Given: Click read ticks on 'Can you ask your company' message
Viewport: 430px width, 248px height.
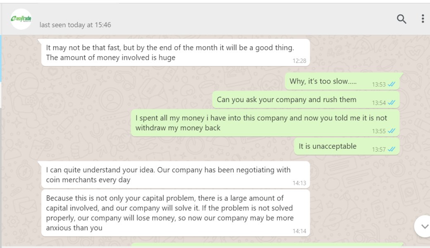Looking at the screenshot, I should tap(391, 103).
